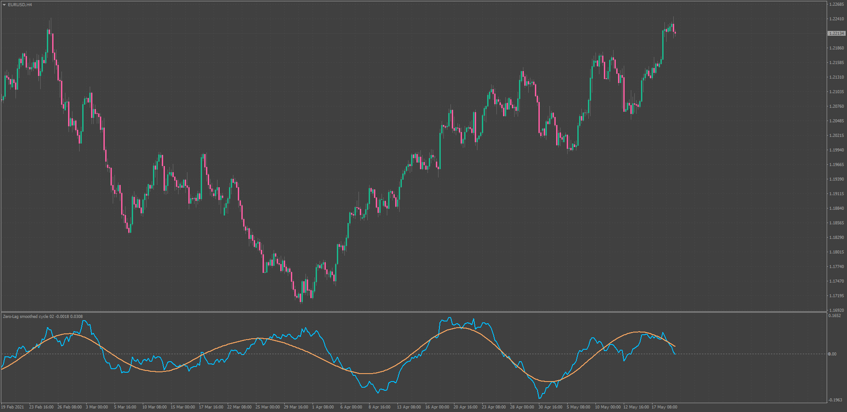Viewport: 847px width, 412px height.
Task: Click the indicator scale maximum 0.1652
Action: [x=835, y=316]
